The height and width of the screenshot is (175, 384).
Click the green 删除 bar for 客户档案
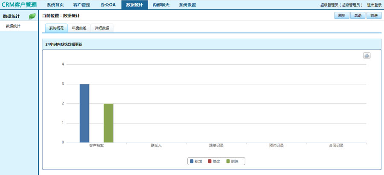(108, 123)
